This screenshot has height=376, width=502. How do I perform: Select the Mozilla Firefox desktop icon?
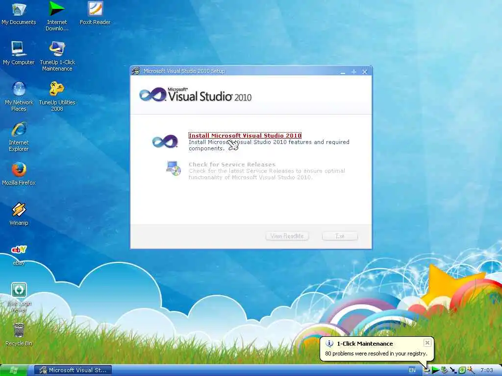pyautogui.click(x=19, y=174)
